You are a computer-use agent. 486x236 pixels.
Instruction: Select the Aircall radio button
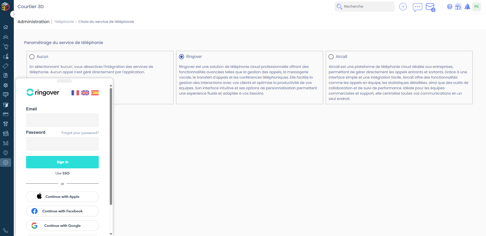click(x=331, y=57)
